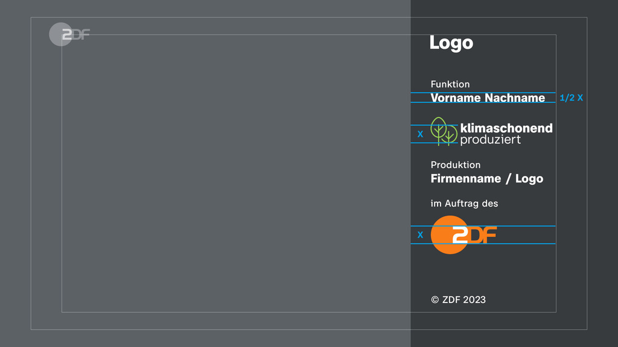Screen dimensions: 618x347
Task: Select the green trees icon
Action: [444, 131]
